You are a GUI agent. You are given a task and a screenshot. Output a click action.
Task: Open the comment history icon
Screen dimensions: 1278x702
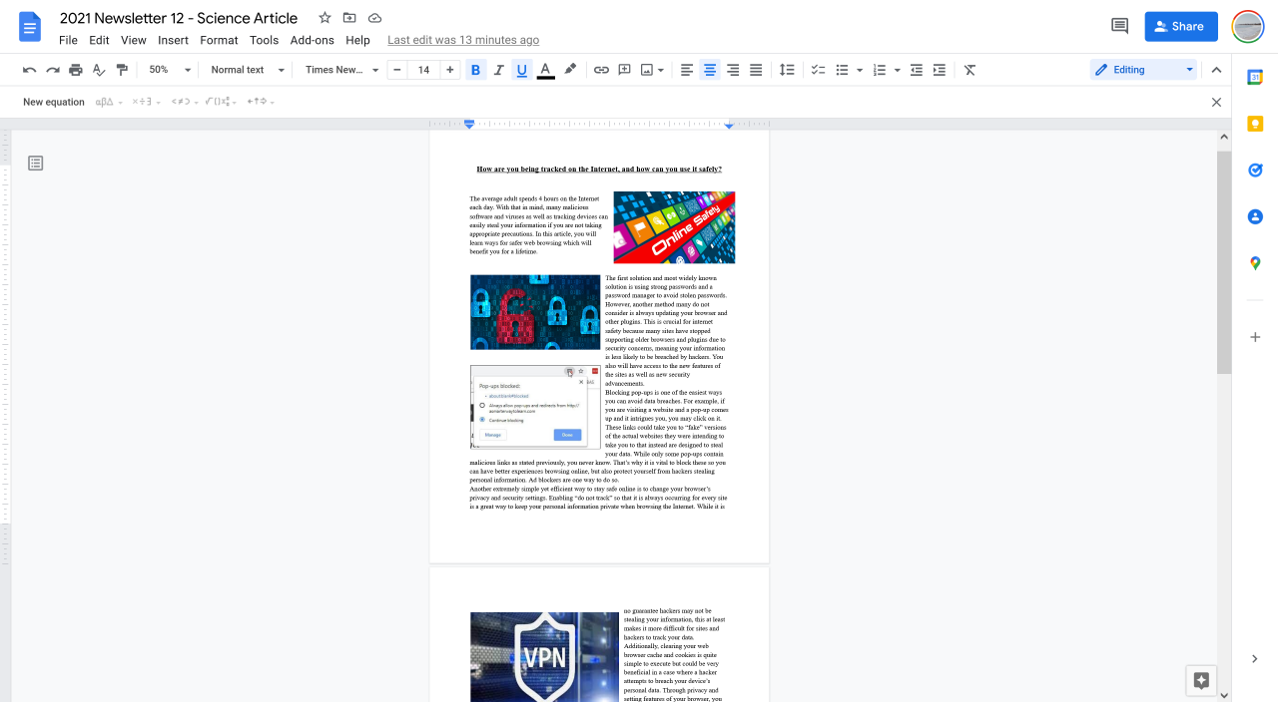coord(1119,27)
